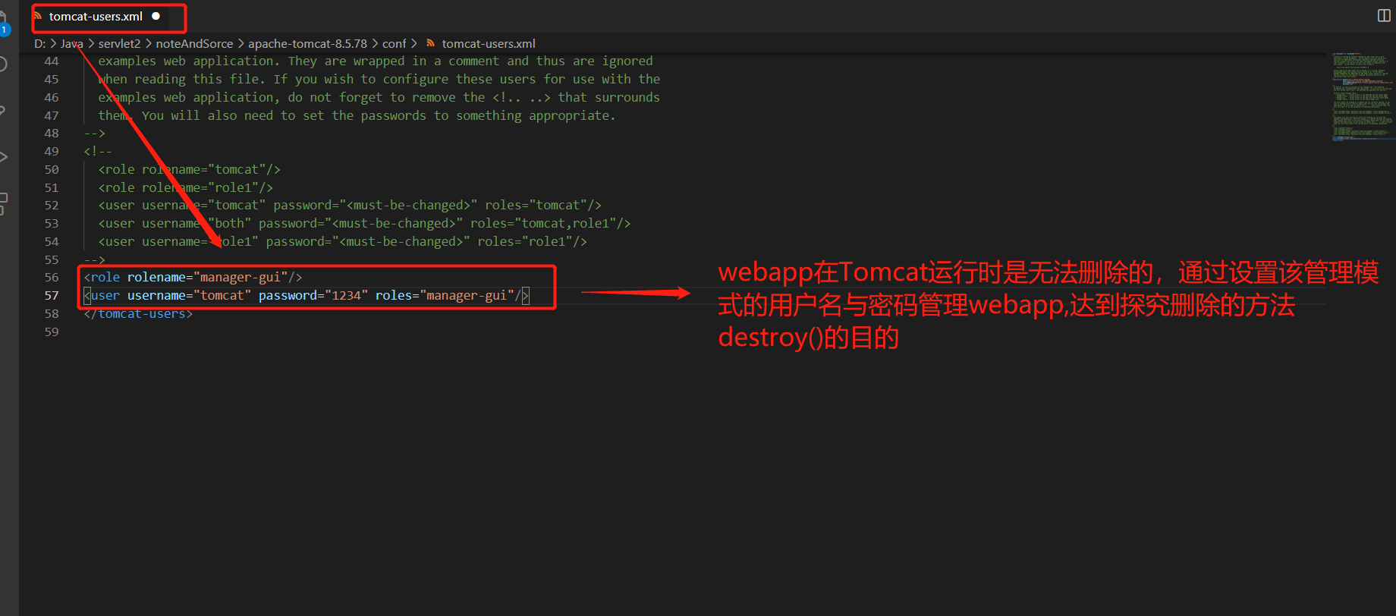Click roles="manager-gui" on line 57
Viewport: 1396px width, 616px height.
445,296
